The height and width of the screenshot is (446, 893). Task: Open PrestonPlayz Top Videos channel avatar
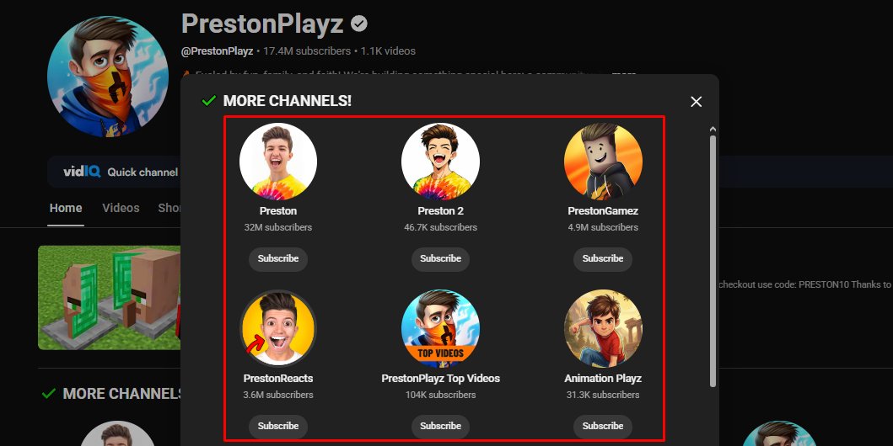(440, 329)
